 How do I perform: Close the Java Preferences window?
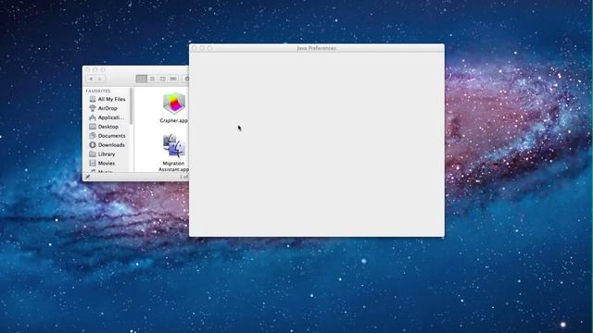tap(195, 48)
